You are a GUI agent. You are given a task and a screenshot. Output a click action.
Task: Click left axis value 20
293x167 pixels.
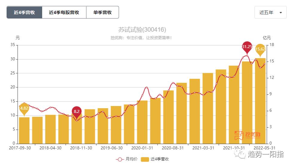click(x=13, y=87)
